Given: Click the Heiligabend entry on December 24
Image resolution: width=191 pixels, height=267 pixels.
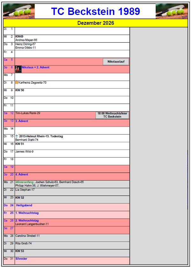Looking at the screenshot, I should (24, 205).
